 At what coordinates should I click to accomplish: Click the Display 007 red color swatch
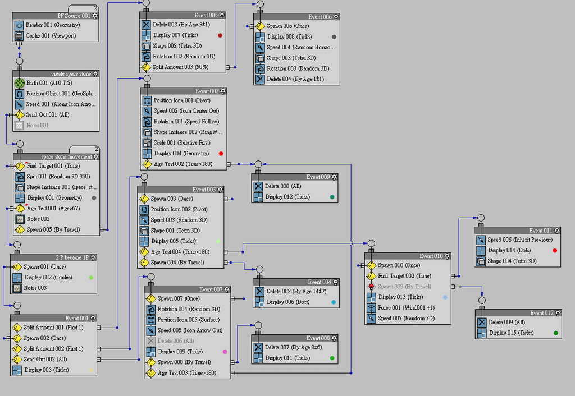click(220, 35)
